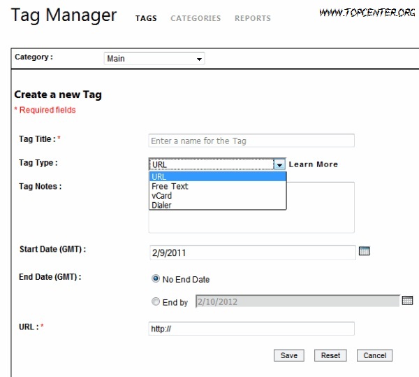Open the REPORTS tab
The width and height of the screenshot is (419, 377).
[x=253, y=18]
